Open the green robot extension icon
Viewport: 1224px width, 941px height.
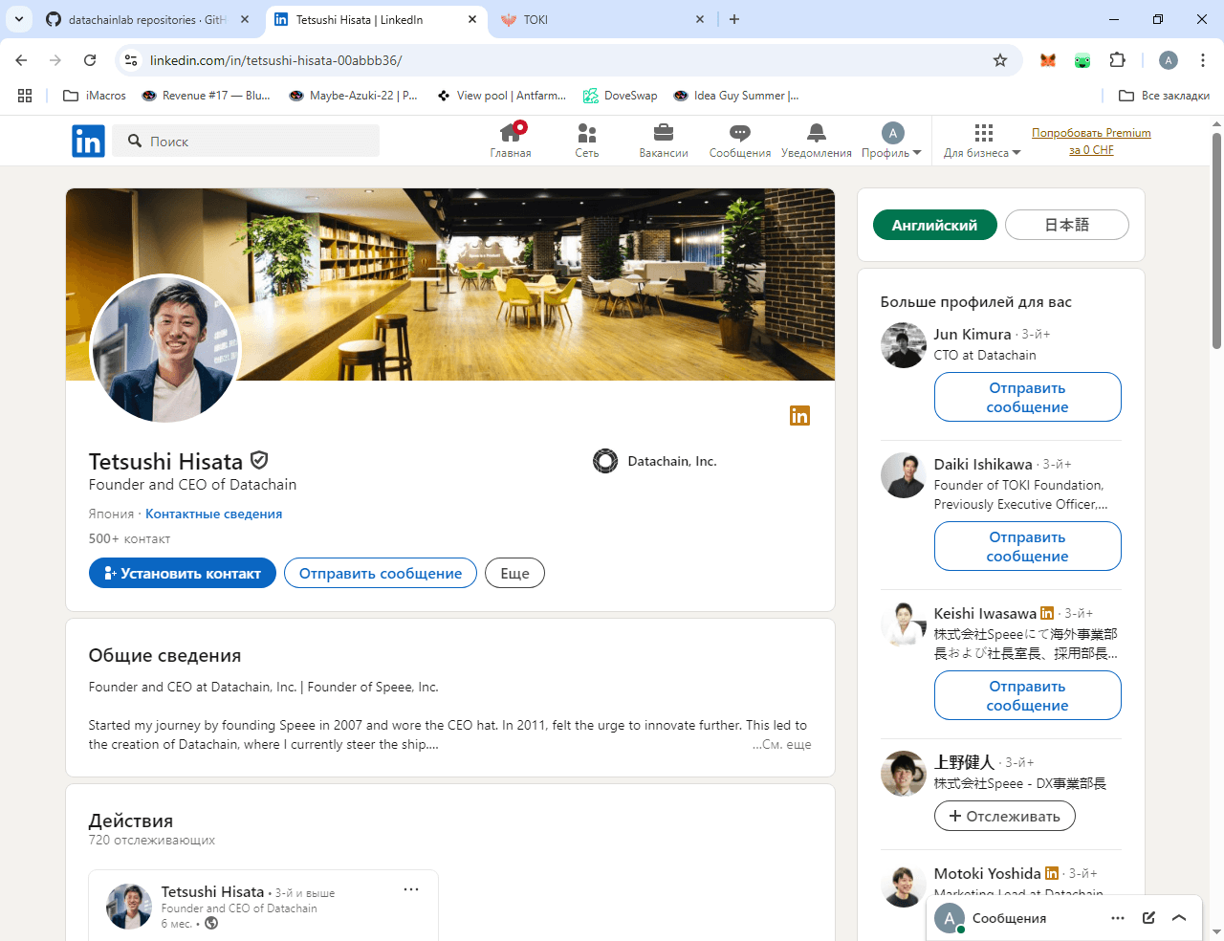1082,60
